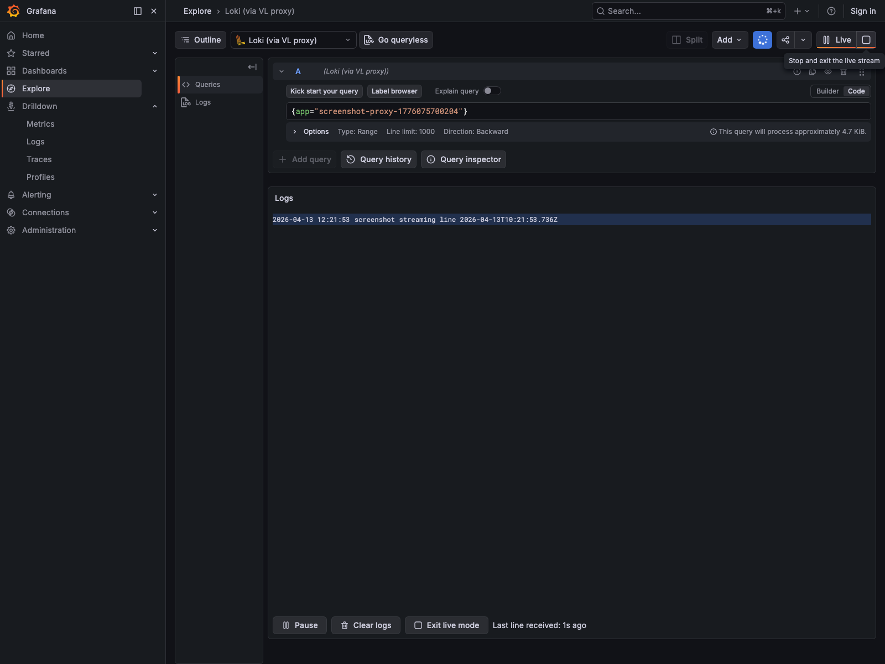Open the Label browser

click(x=394, y=91)
